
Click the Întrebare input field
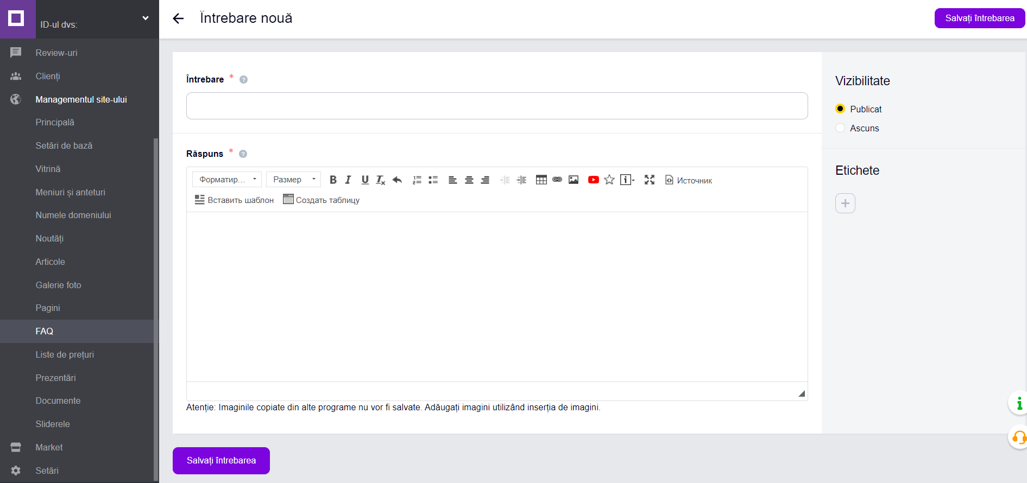(497, 106)
